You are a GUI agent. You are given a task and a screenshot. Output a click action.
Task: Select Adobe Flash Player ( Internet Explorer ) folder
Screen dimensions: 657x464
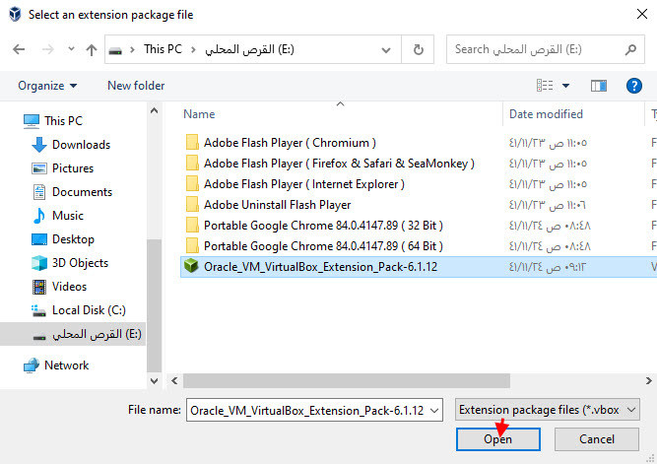303,184
